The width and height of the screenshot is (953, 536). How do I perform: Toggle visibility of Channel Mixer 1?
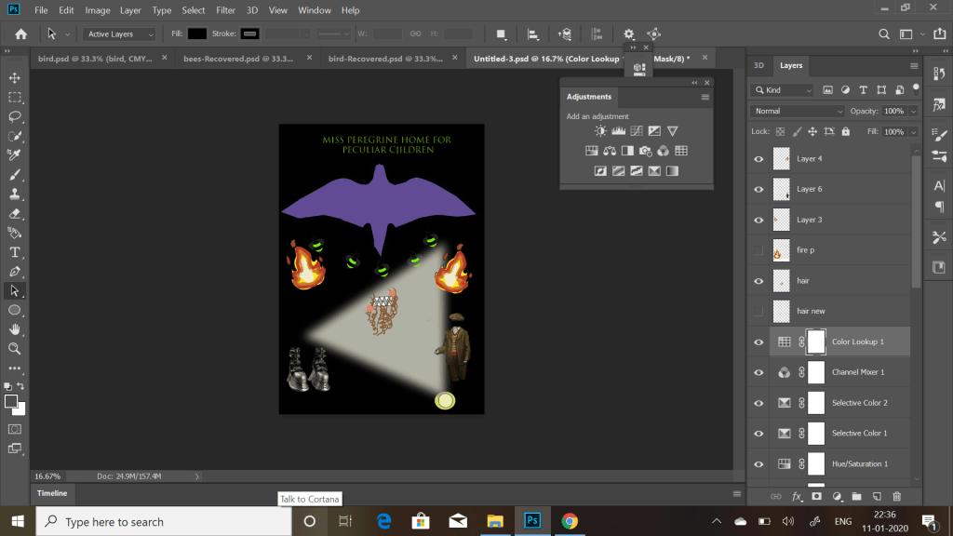click(758, 372)
